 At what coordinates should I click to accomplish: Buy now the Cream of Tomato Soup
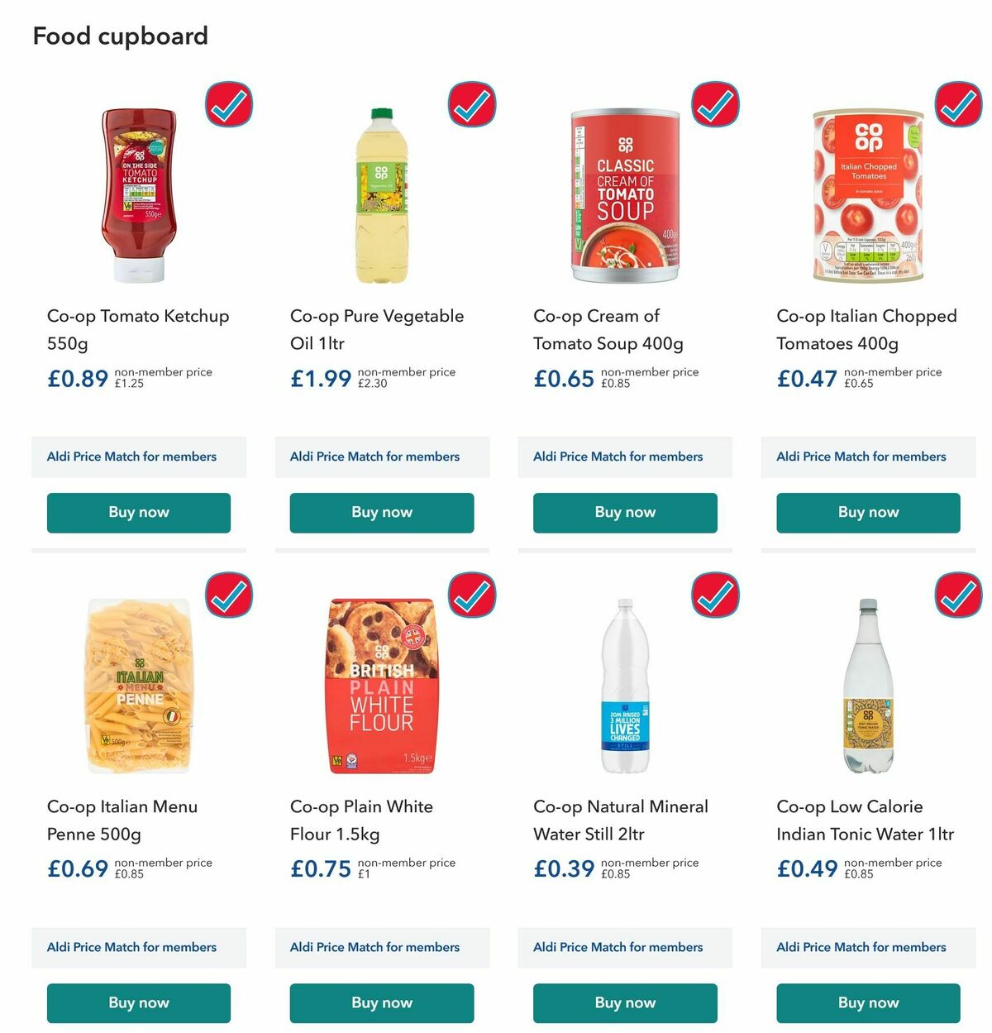click(x=624, y=513)
